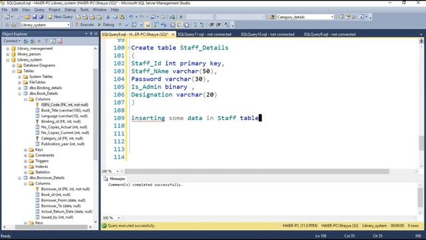Switch to SQLQuery10.sql tab
The width and height of the screenshot is (426, 240).
[268, 34]
